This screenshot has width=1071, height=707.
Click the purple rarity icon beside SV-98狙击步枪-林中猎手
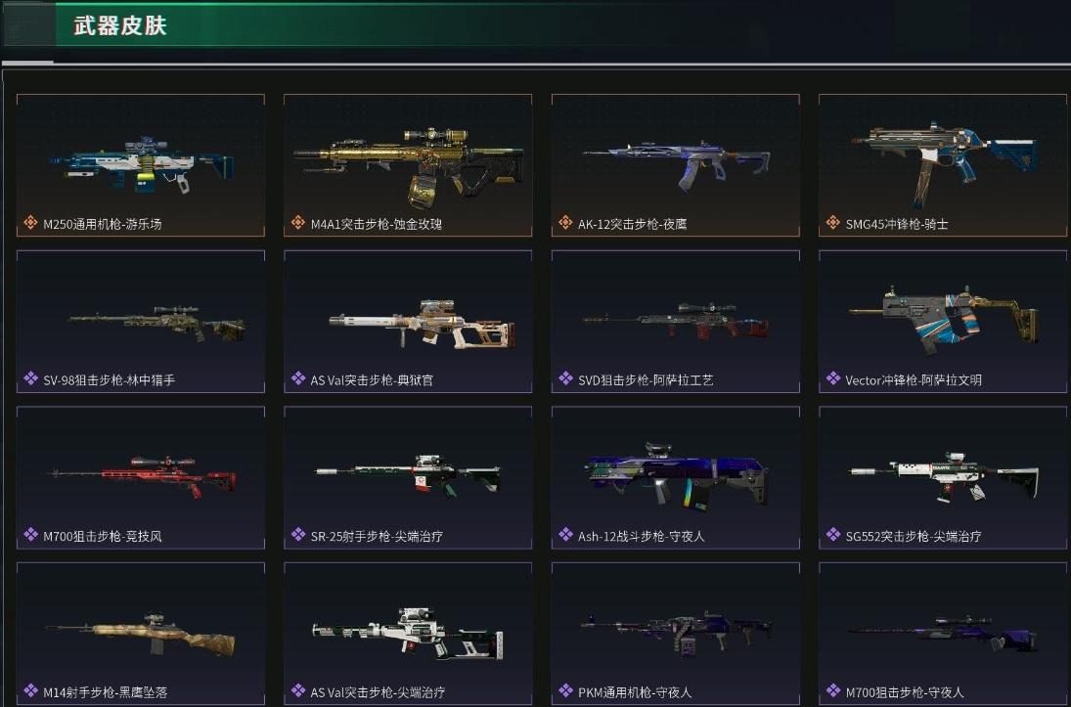click(30, 378)
